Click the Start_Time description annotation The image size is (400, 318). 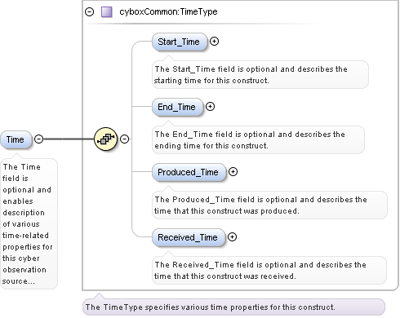point(260,74)
